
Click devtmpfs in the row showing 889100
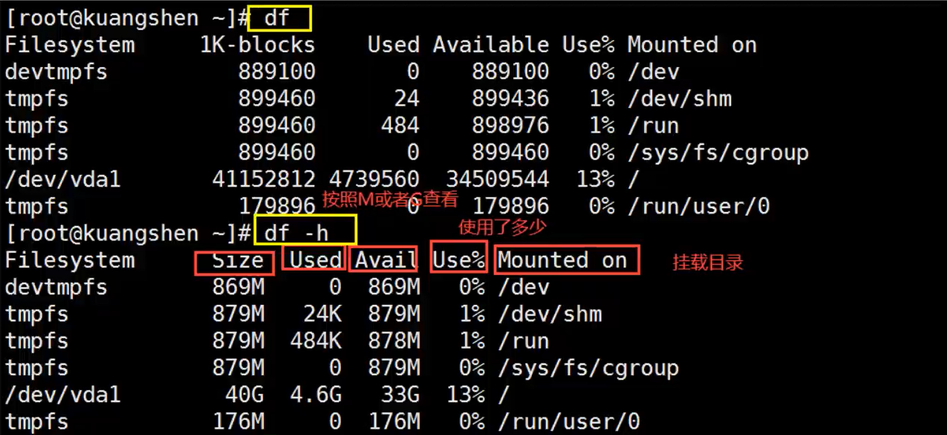pos(56,72)
